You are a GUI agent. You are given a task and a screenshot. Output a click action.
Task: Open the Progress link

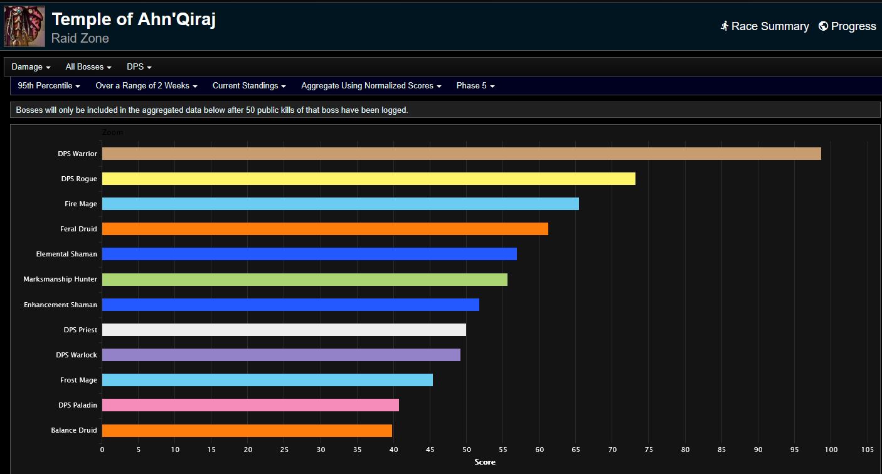coord(847,26)
